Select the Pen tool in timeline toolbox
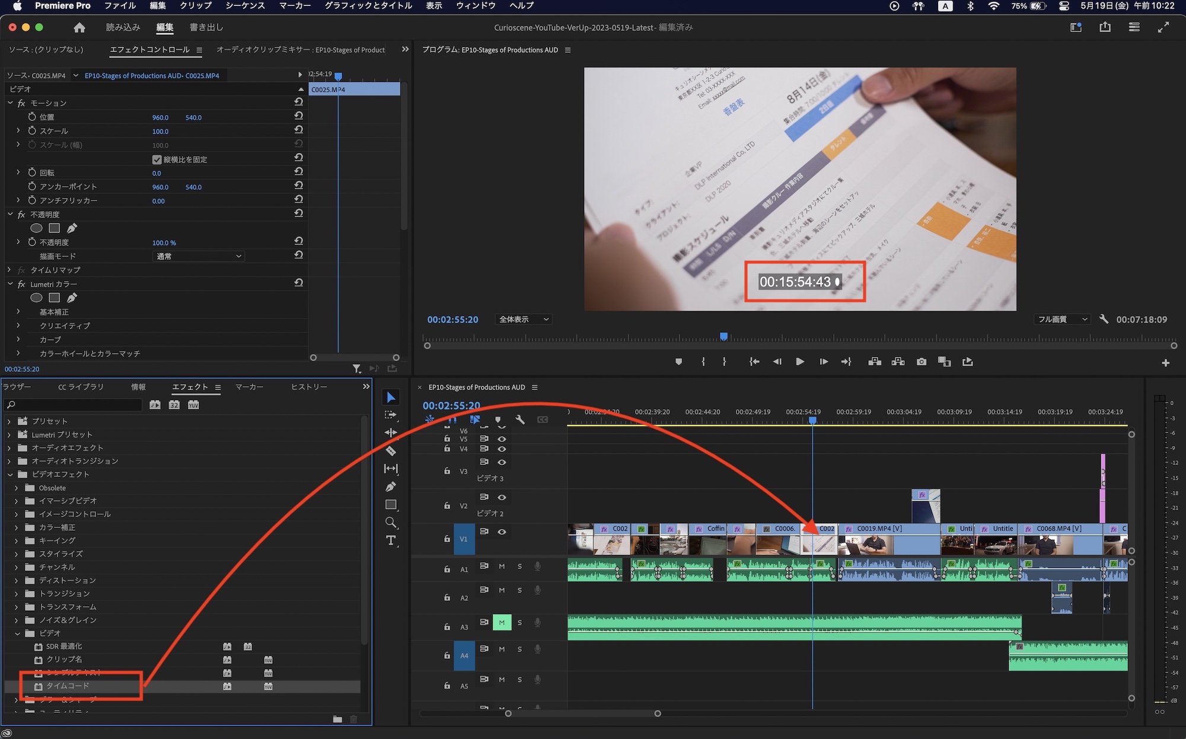 coord(391,487)
